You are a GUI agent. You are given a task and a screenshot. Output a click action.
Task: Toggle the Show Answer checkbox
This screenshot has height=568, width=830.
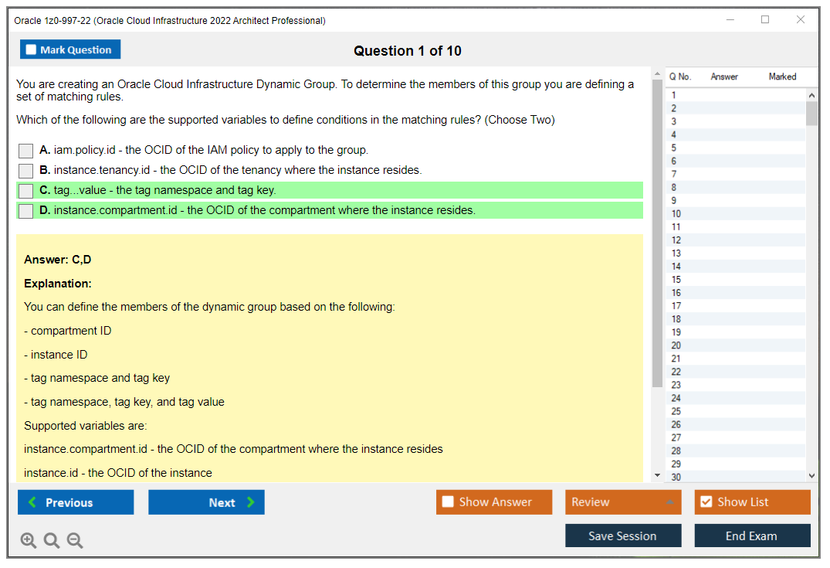(x=448, y=502)
